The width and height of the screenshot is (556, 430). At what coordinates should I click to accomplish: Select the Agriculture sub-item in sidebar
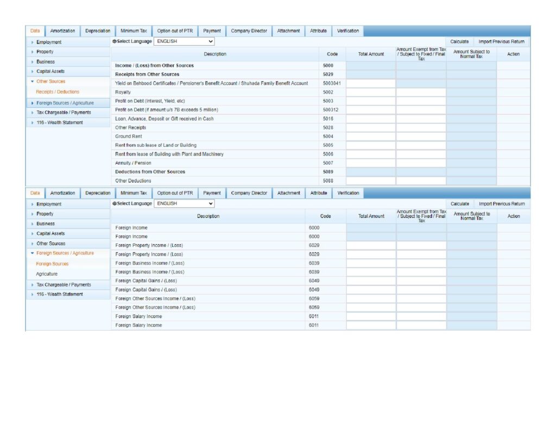click(47, 274)
